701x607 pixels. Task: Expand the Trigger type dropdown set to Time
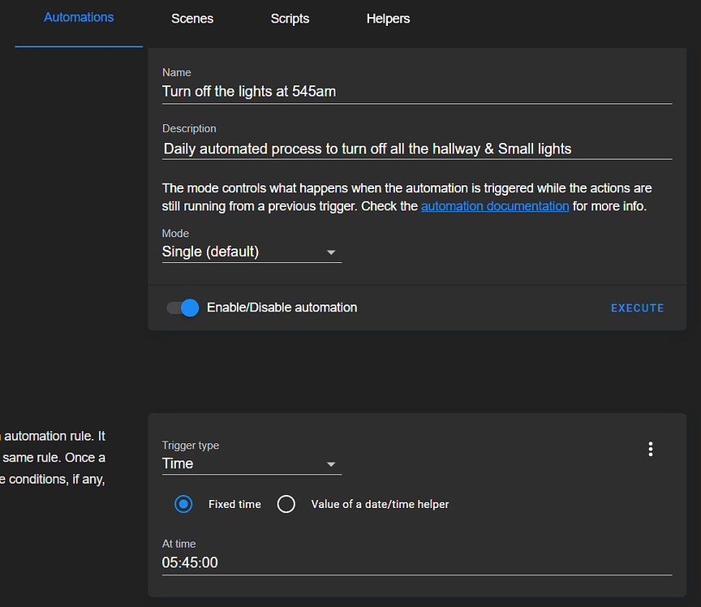point(243,463)
